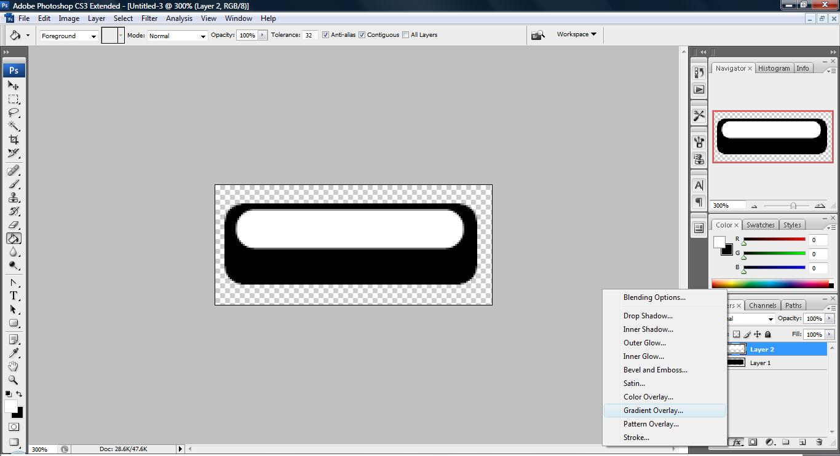
Task: Select the Rectangular Marquee tool
Action: (14, 99)
